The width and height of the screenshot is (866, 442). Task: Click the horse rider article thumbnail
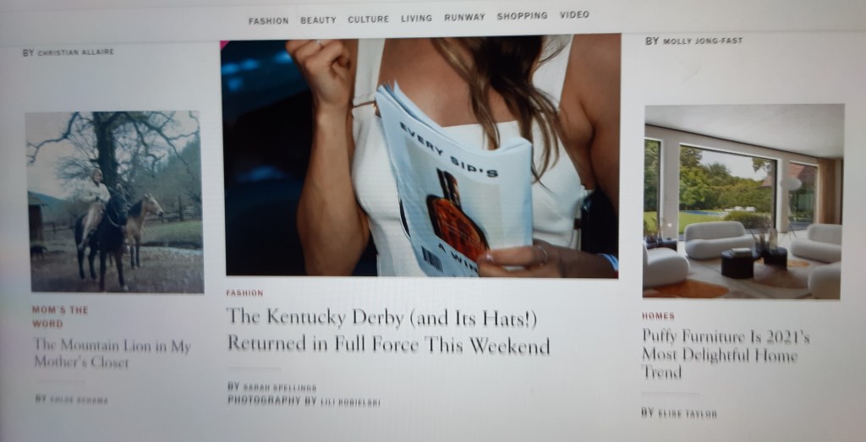[x=114, y=201]
